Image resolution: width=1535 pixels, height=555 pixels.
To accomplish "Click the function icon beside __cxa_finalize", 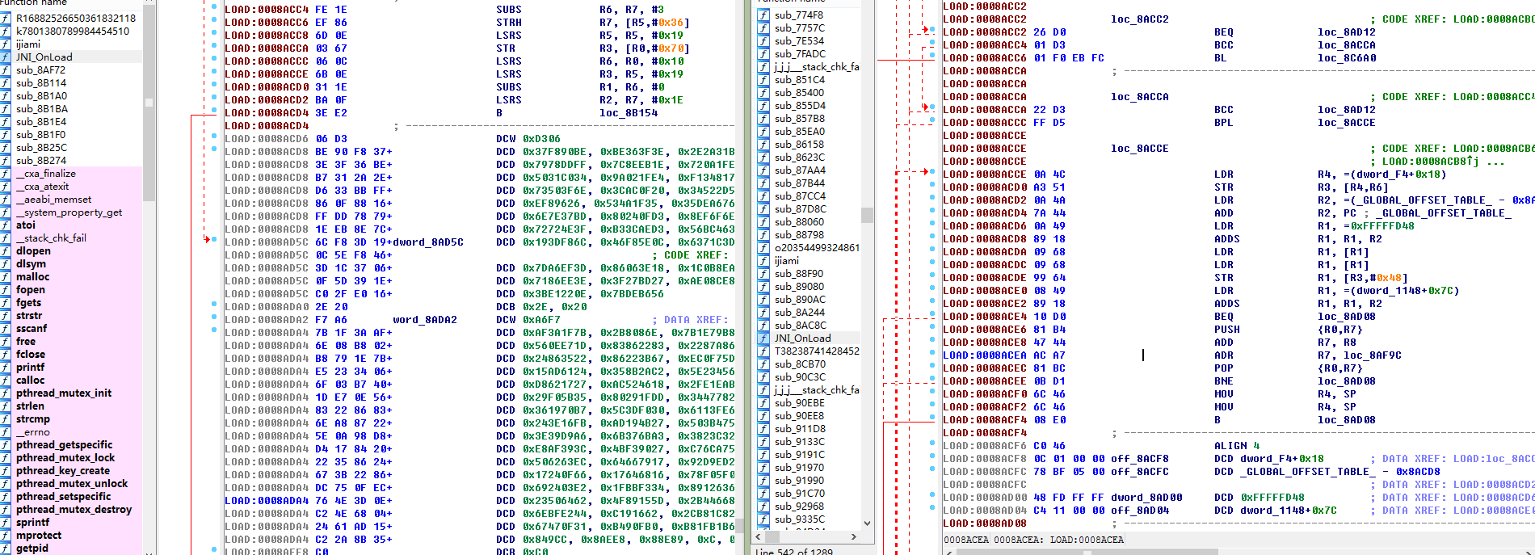I will tap(6, 174).
